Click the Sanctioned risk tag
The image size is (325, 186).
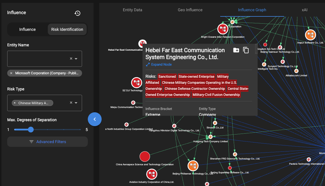(167, 77)
